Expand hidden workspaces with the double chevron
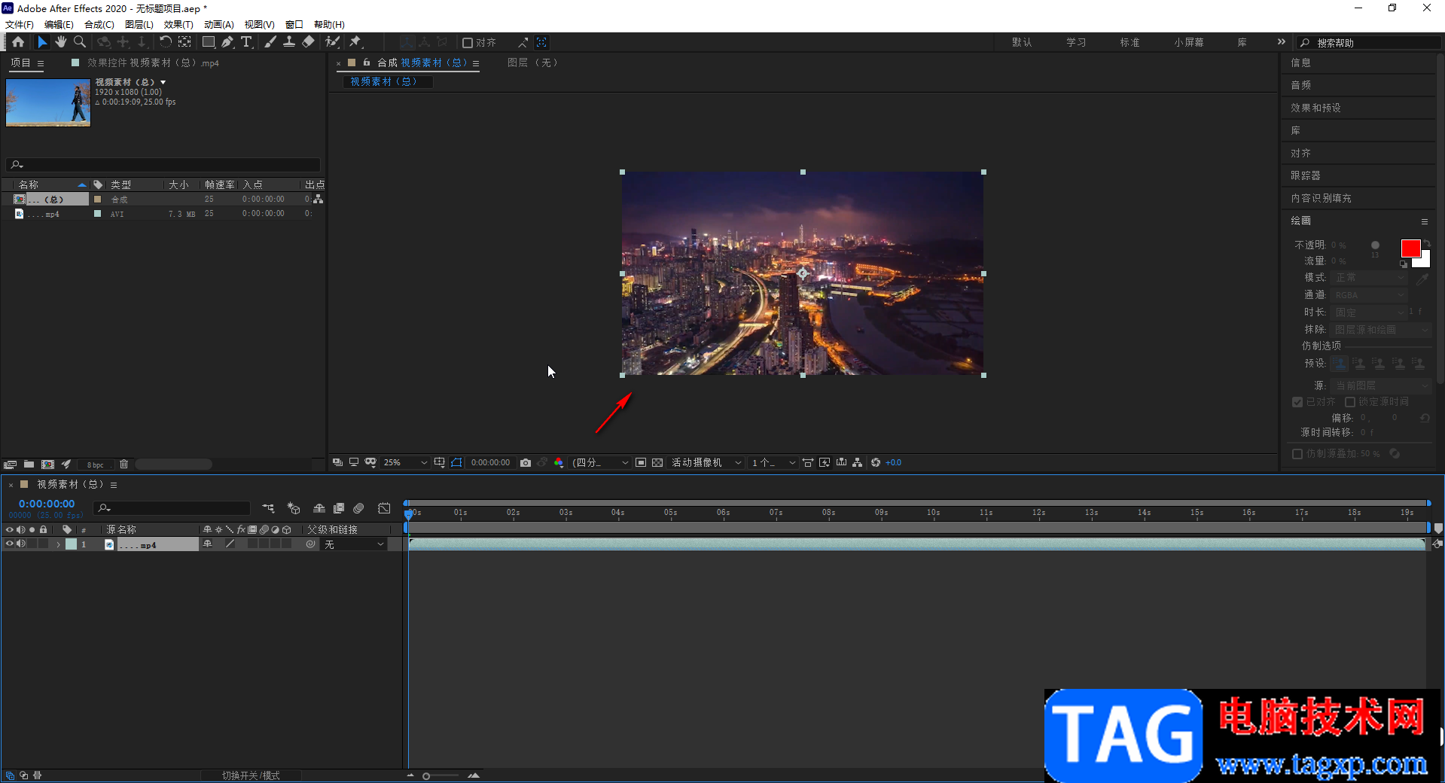 pos(1282,42)
